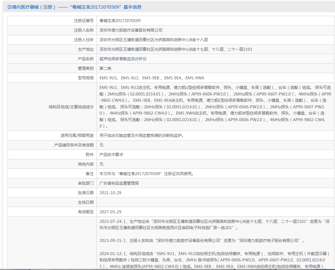Select 广东省药品监督管理局 approval department

point(119,183)
